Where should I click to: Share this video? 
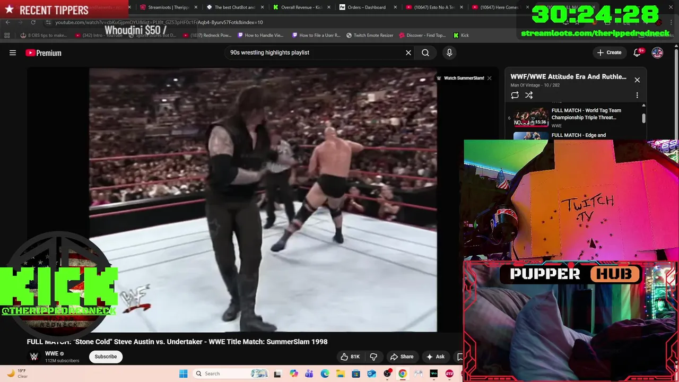tap(402, 357)
